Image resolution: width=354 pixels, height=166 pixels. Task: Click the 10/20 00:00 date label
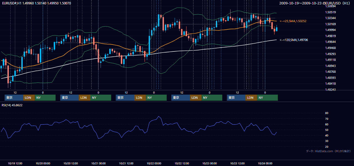coord(43,163)
